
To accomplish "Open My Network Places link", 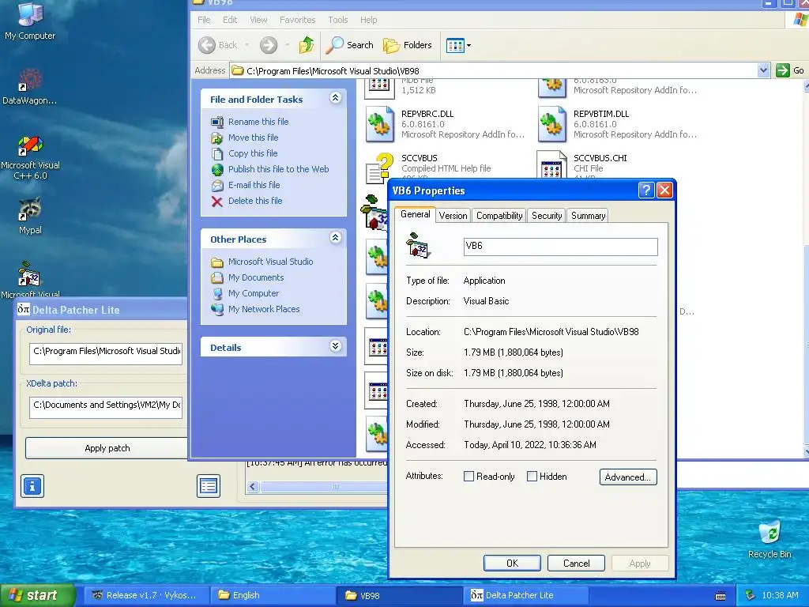I will point(264,309).
